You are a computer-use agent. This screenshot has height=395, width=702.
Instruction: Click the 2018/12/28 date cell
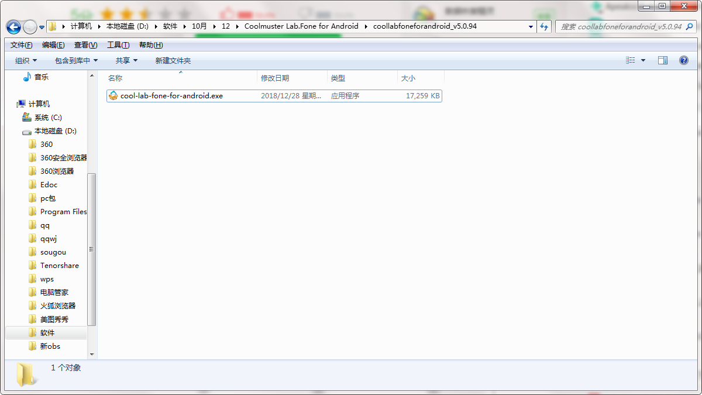(291, 95)
